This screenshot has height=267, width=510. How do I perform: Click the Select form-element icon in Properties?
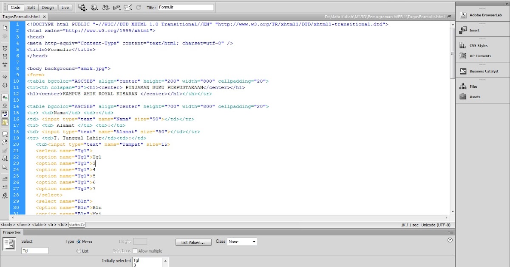(9, 244)
